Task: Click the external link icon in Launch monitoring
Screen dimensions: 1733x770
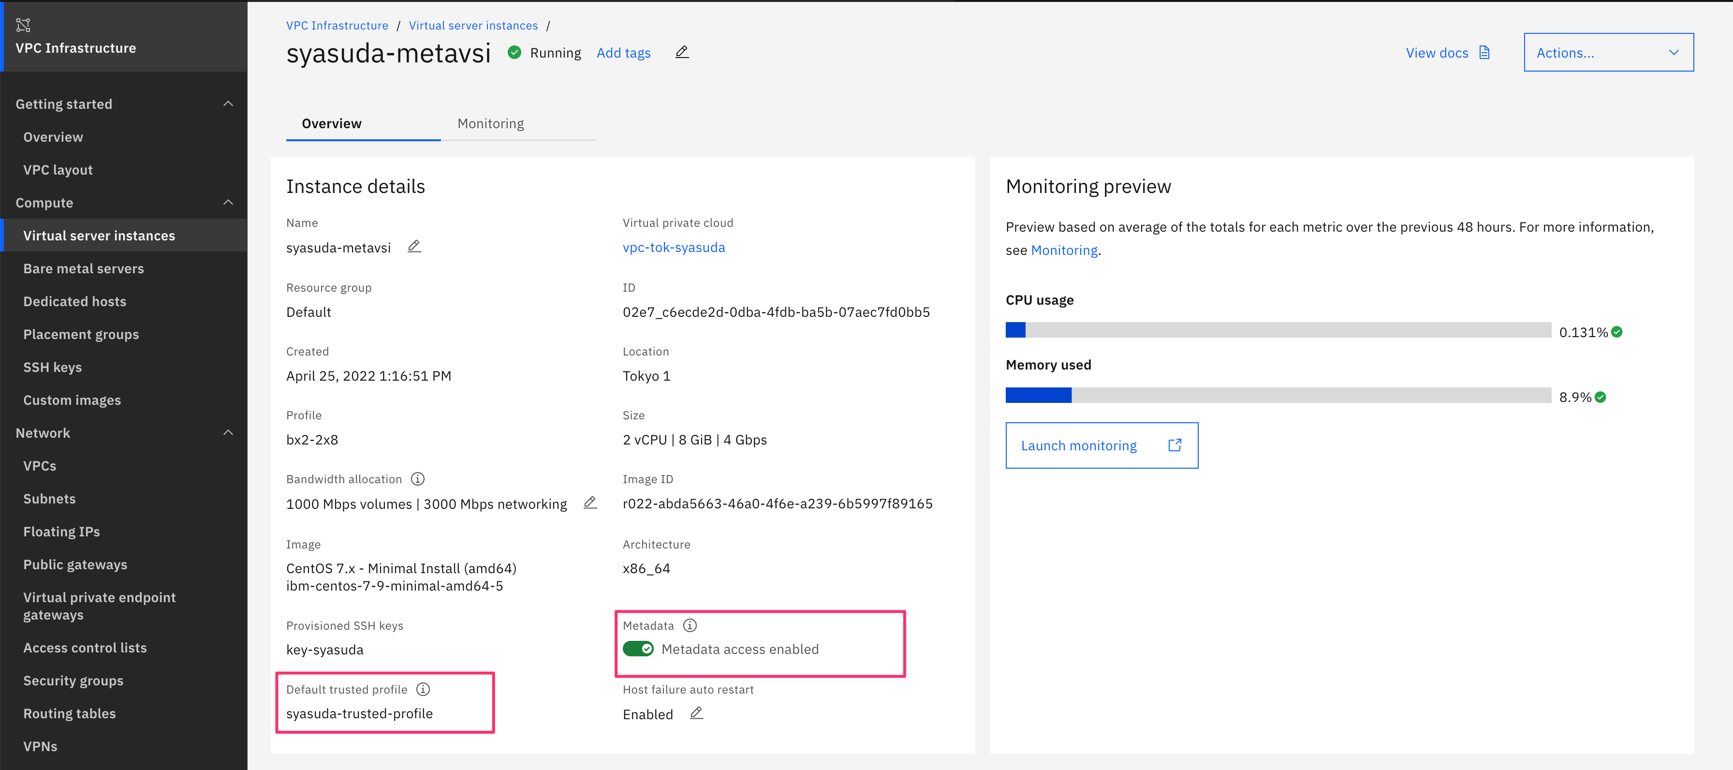Action: pyautogui.click(x=1175, y=445)
